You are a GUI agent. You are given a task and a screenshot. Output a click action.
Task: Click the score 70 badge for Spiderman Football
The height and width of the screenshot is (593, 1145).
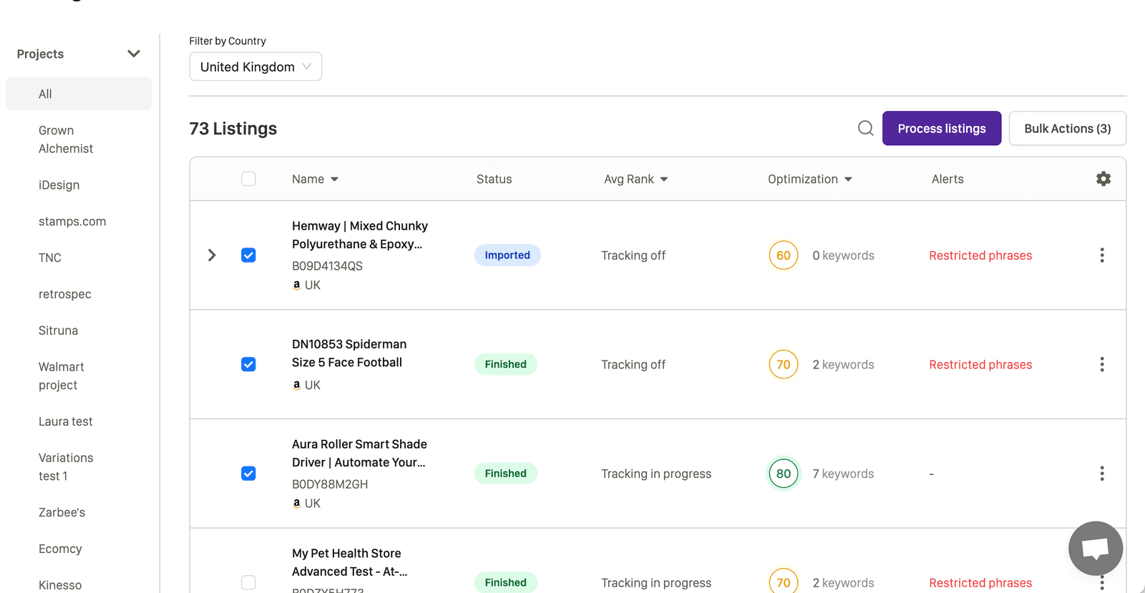(784, 364)
